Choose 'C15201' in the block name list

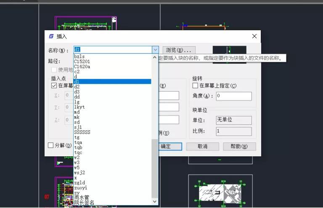tap(82, 61)
